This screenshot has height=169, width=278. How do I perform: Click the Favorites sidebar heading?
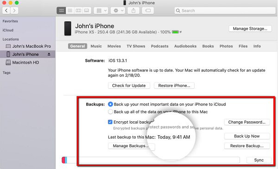[x=10, y=21]
